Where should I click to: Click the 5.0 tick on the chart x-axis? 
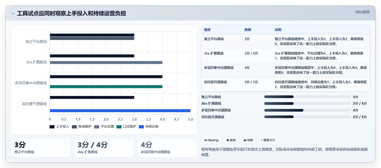190,119
